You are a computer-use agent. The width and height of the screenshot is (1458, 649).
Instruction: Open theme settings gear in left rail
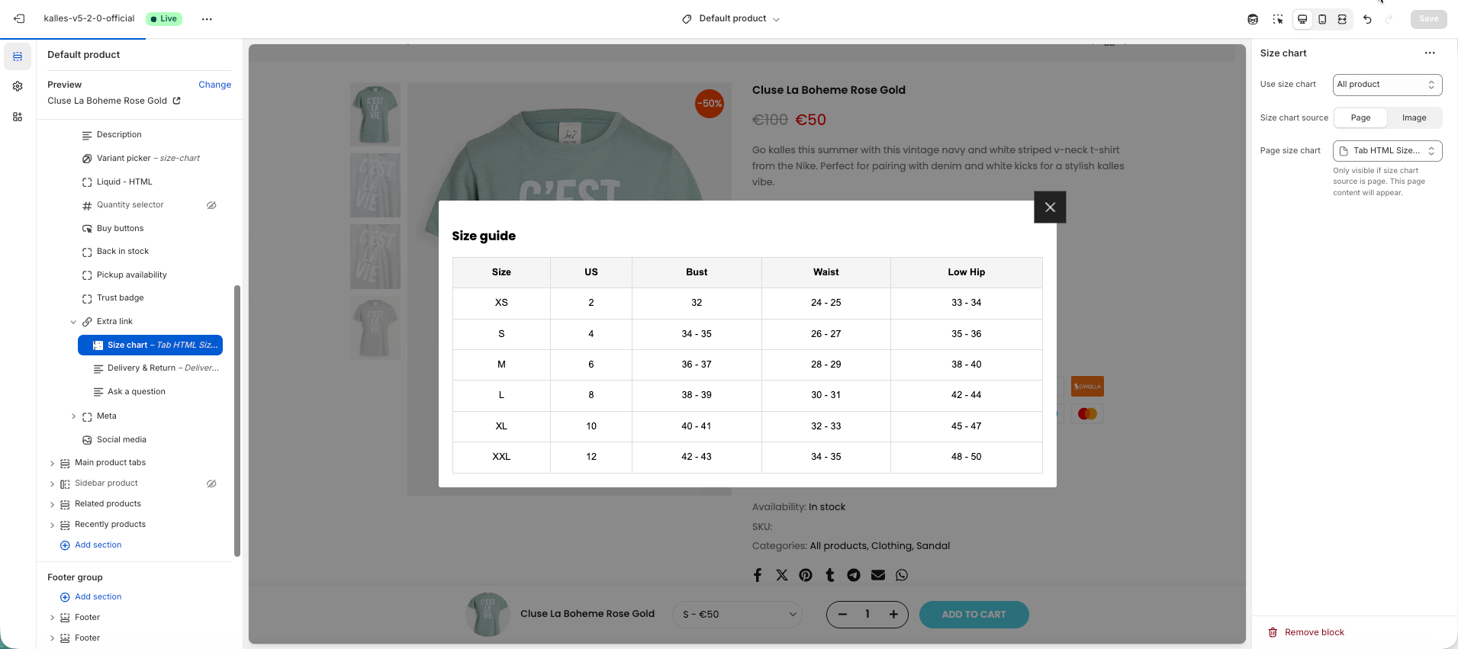pyautogui.click(x=18, y=86)
